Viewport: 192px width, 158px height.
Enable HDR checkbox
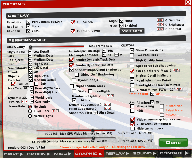(132, 111)
